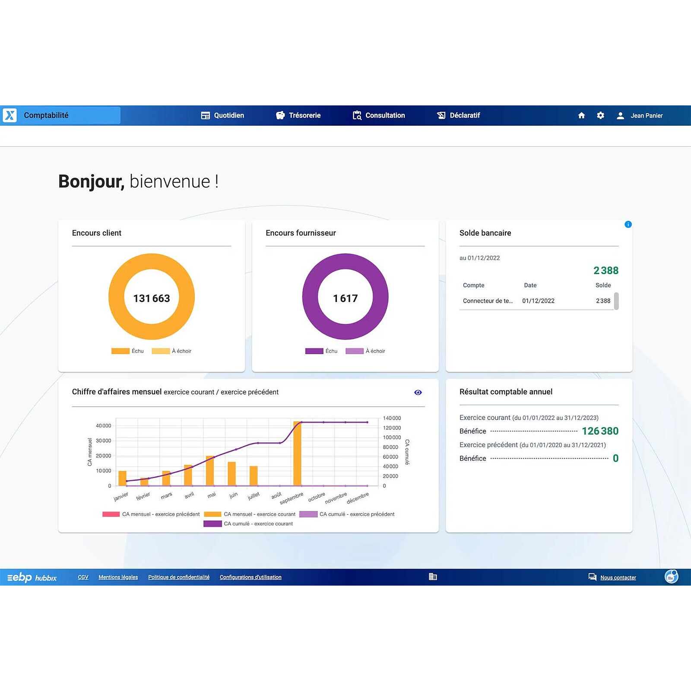691x691 pixels.
Task: Toggle the eye icon on Chiffre d'affaires mensuel
Action: [x=418, y=392]
